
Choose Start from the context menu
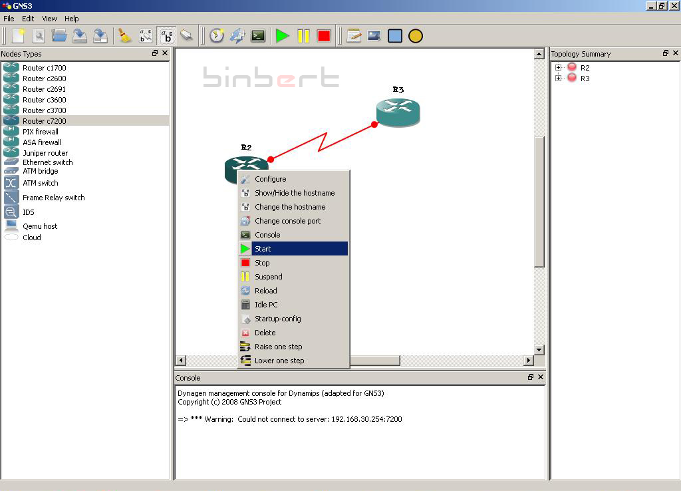coord(293,249)
